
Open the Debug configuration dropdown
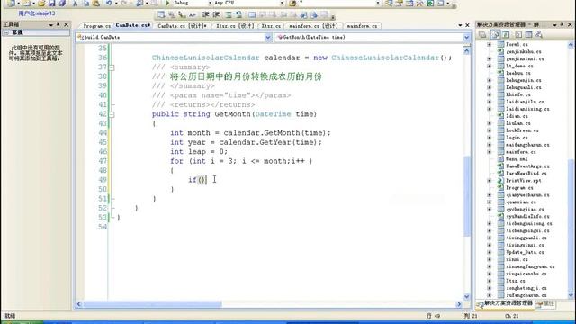pyautogui.click(x=210, y=4)
